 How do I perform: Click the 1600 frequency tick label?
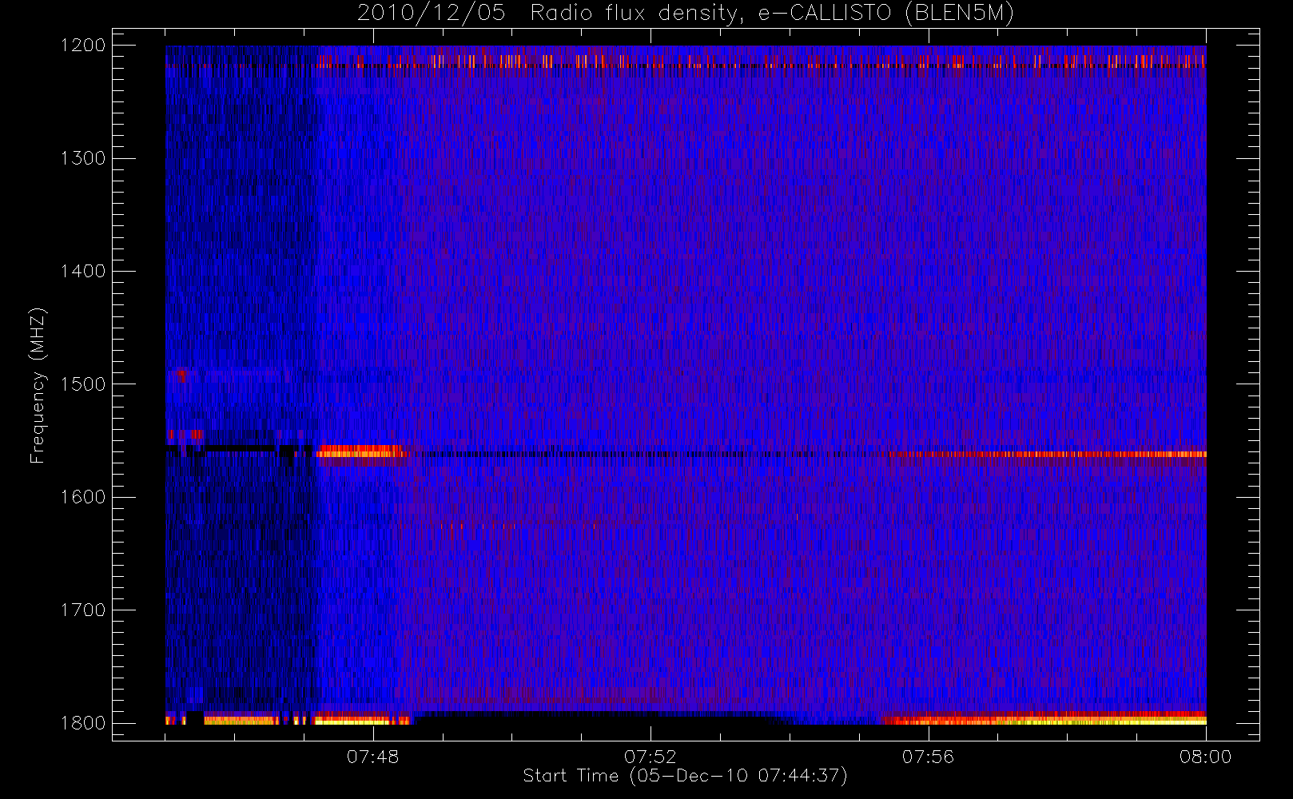[x=83, y=497]
